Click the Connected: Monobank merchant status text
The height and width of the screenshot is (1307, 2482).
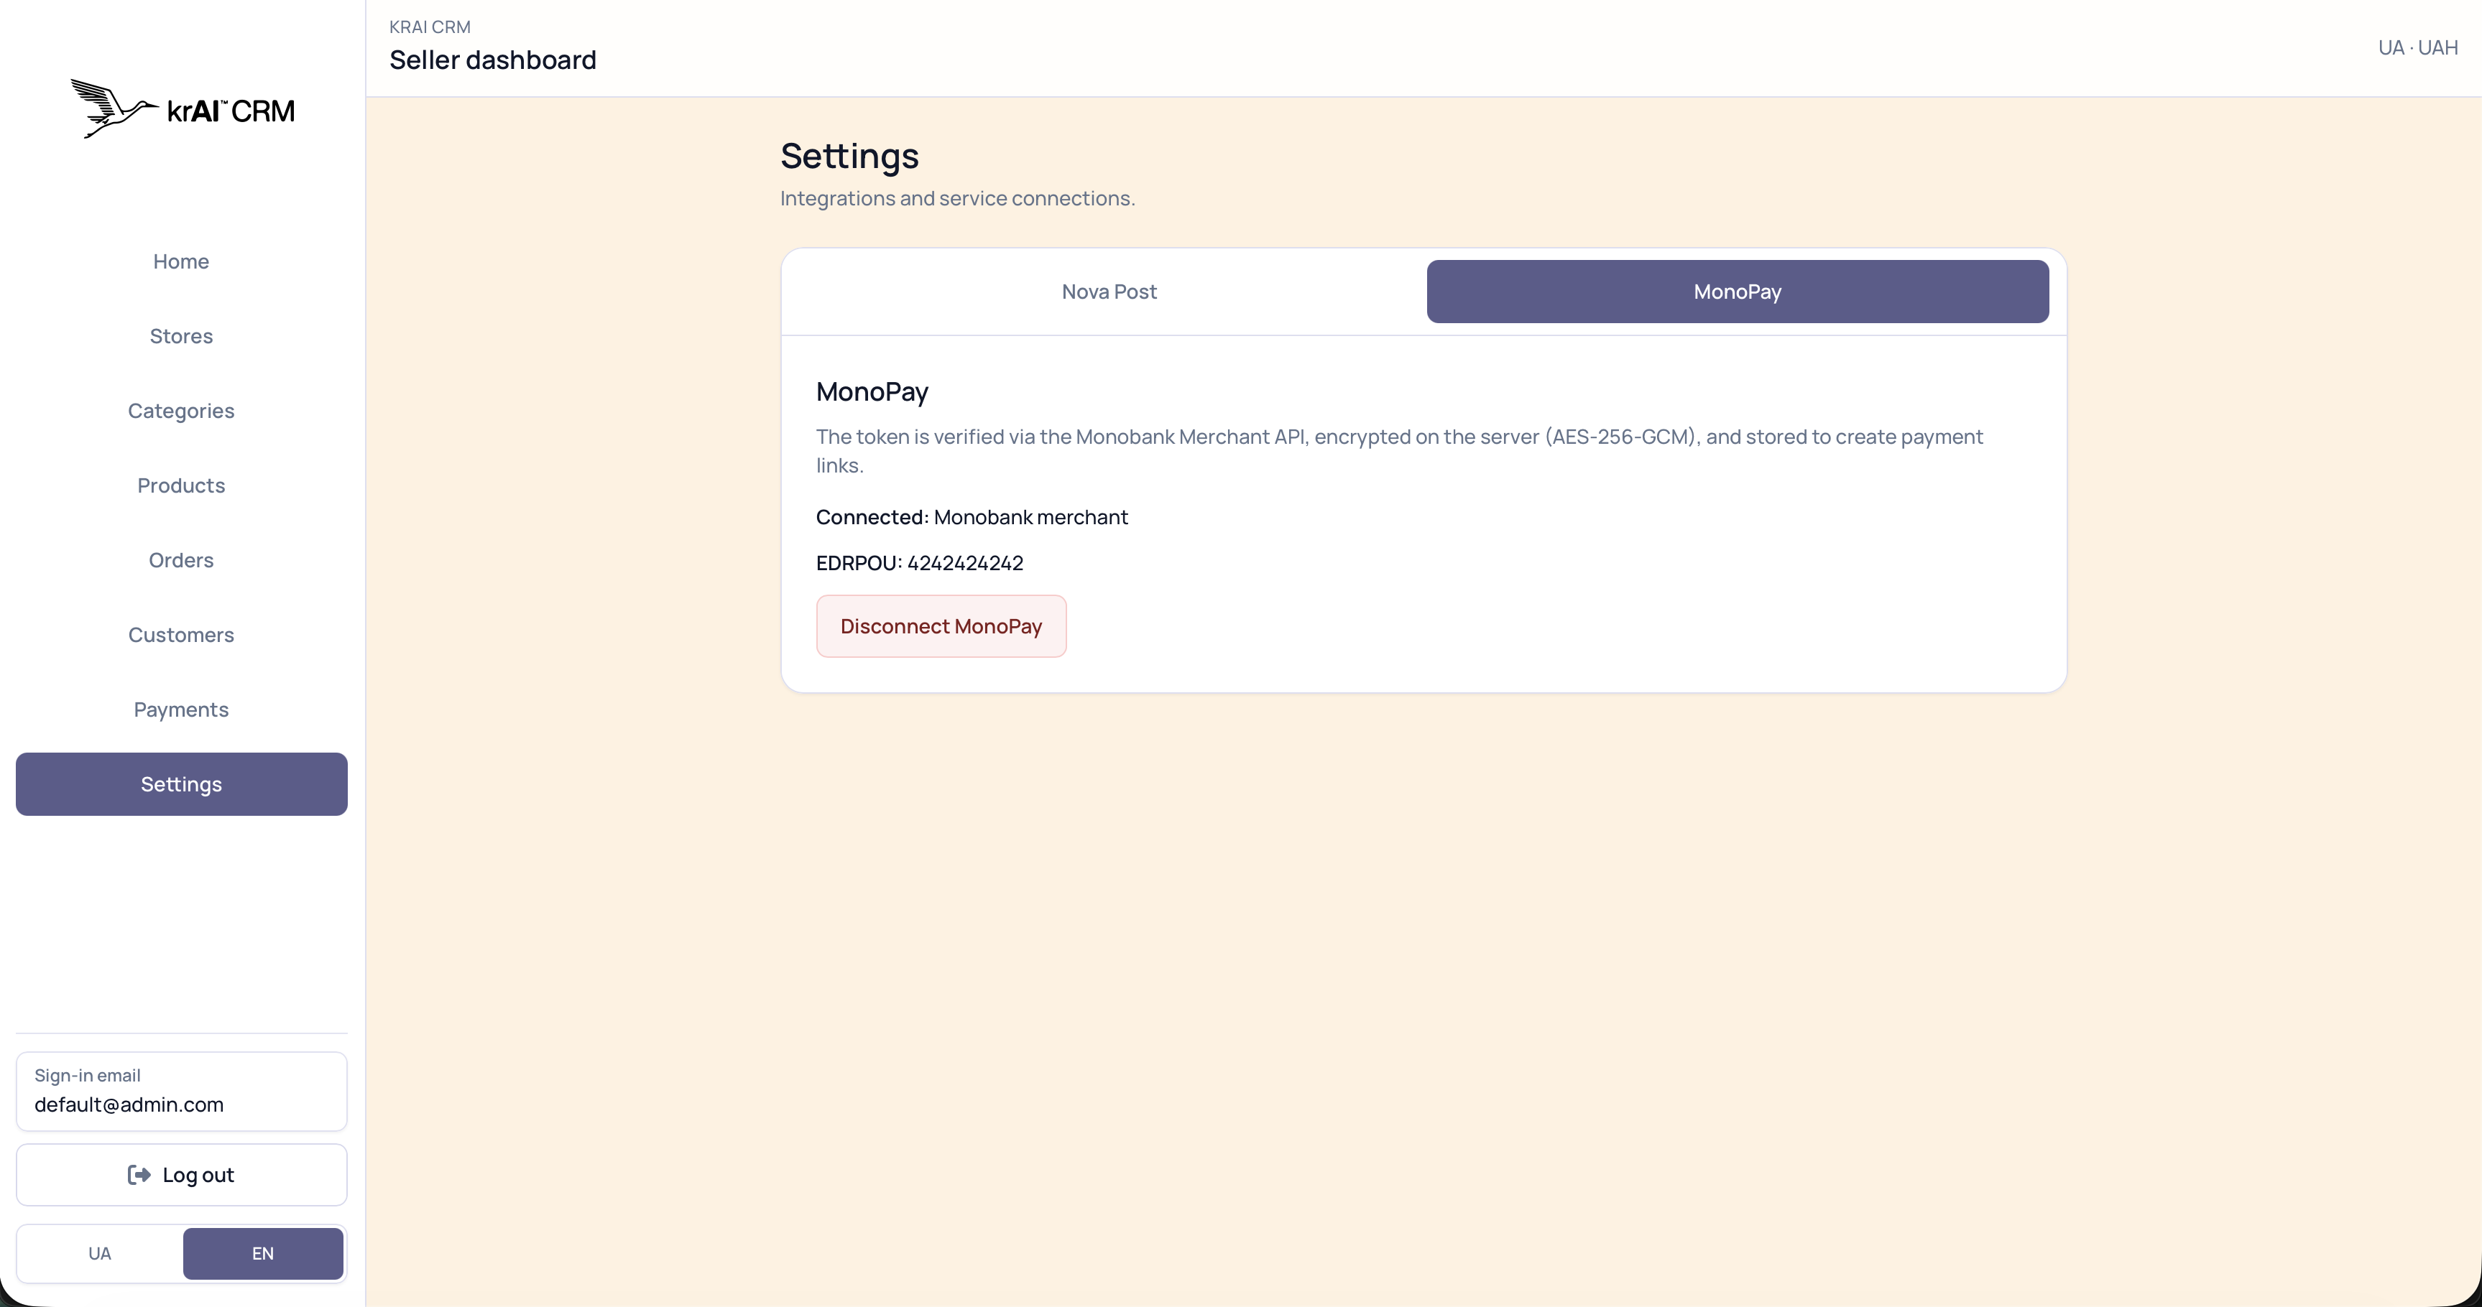tap(972, 517)
